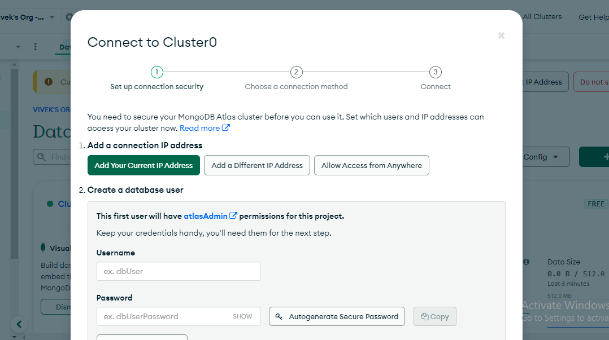609x340 pixels.
Task: Collapse the sidebar with the left chevron
Action: 19,324
